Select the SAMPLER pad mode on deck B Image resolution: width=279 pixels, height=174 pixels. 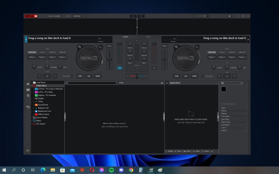tap(242, 52)
